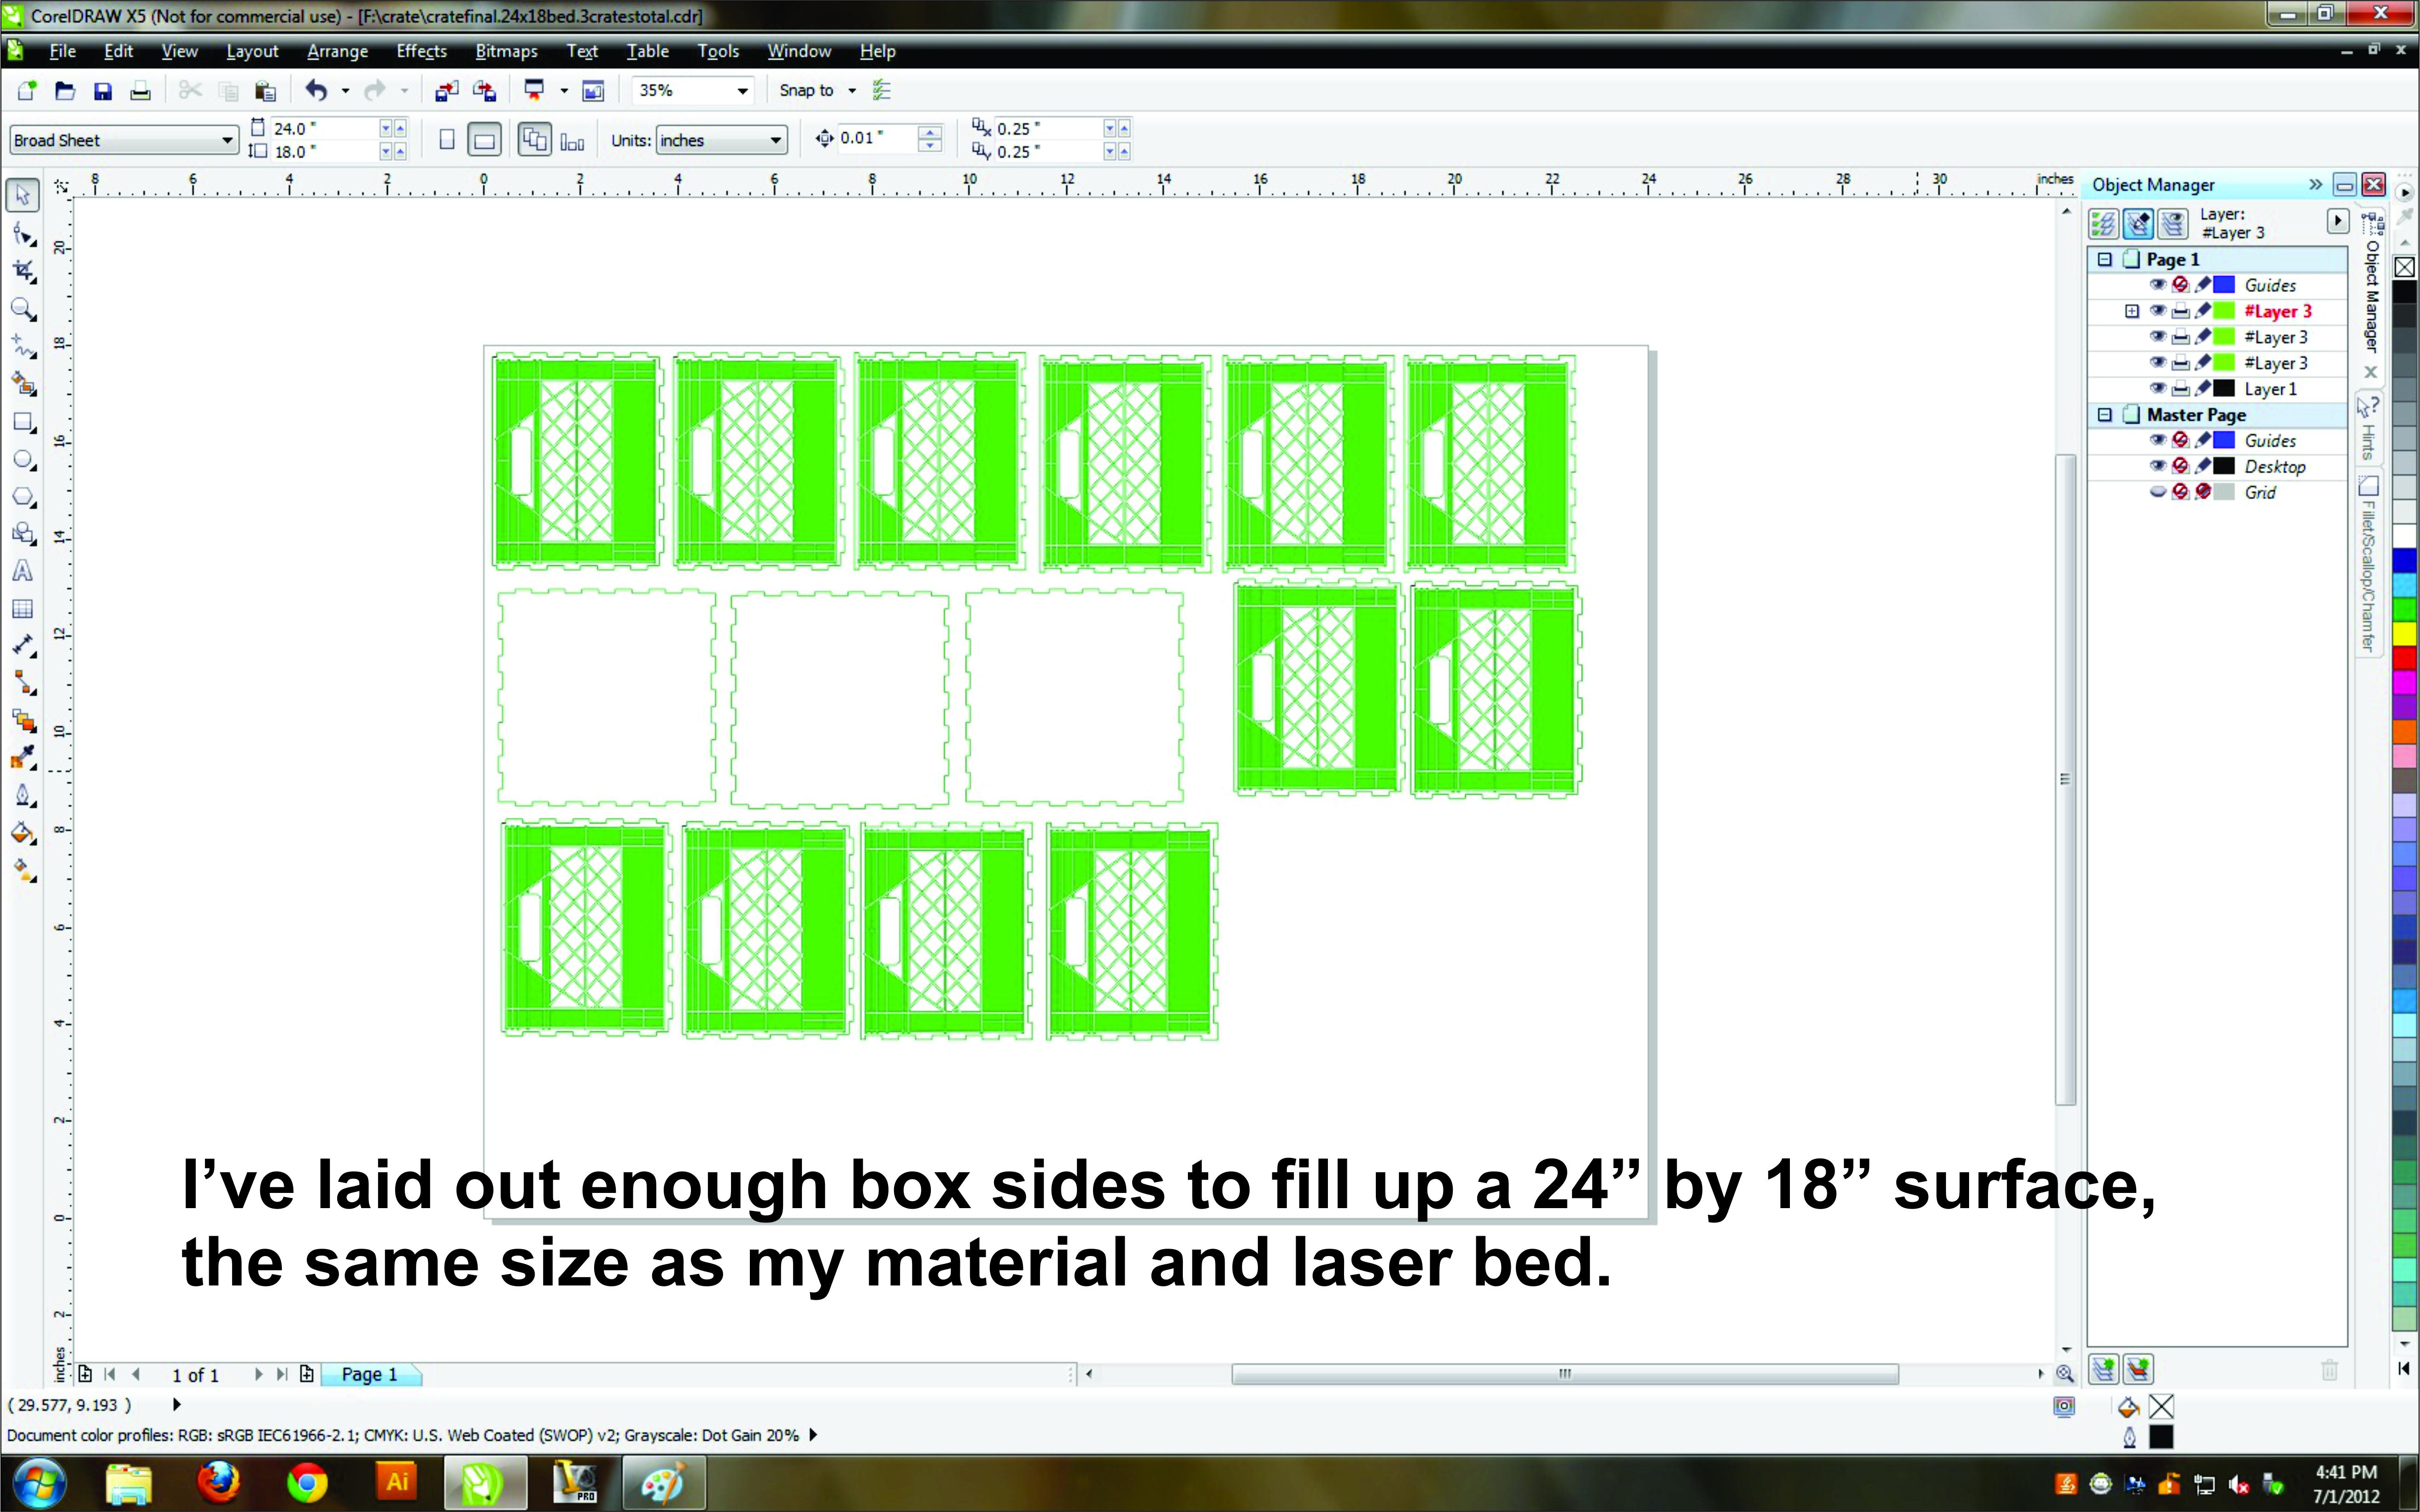
Task: Click the no-color X swatch in palette
Action: tap(2404, 267)
